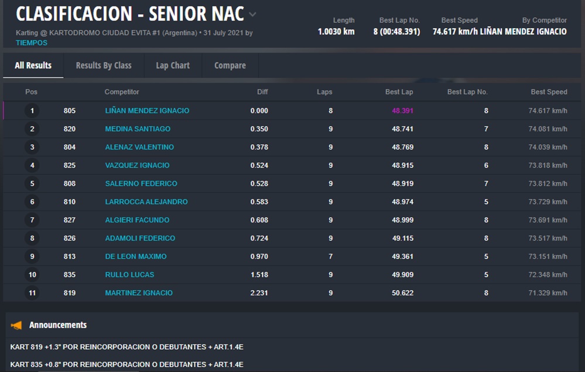Viewport: 585px width, 372px height.
Task: Open the TIEMPOS organizer link
Action: point(32,43)
